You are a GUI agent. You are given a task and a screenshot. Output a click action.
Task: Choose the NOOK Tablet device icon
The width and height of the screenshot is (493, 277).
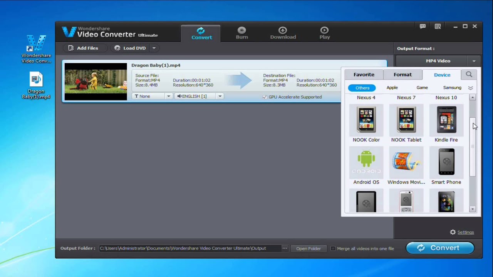(x=406, y=120)
